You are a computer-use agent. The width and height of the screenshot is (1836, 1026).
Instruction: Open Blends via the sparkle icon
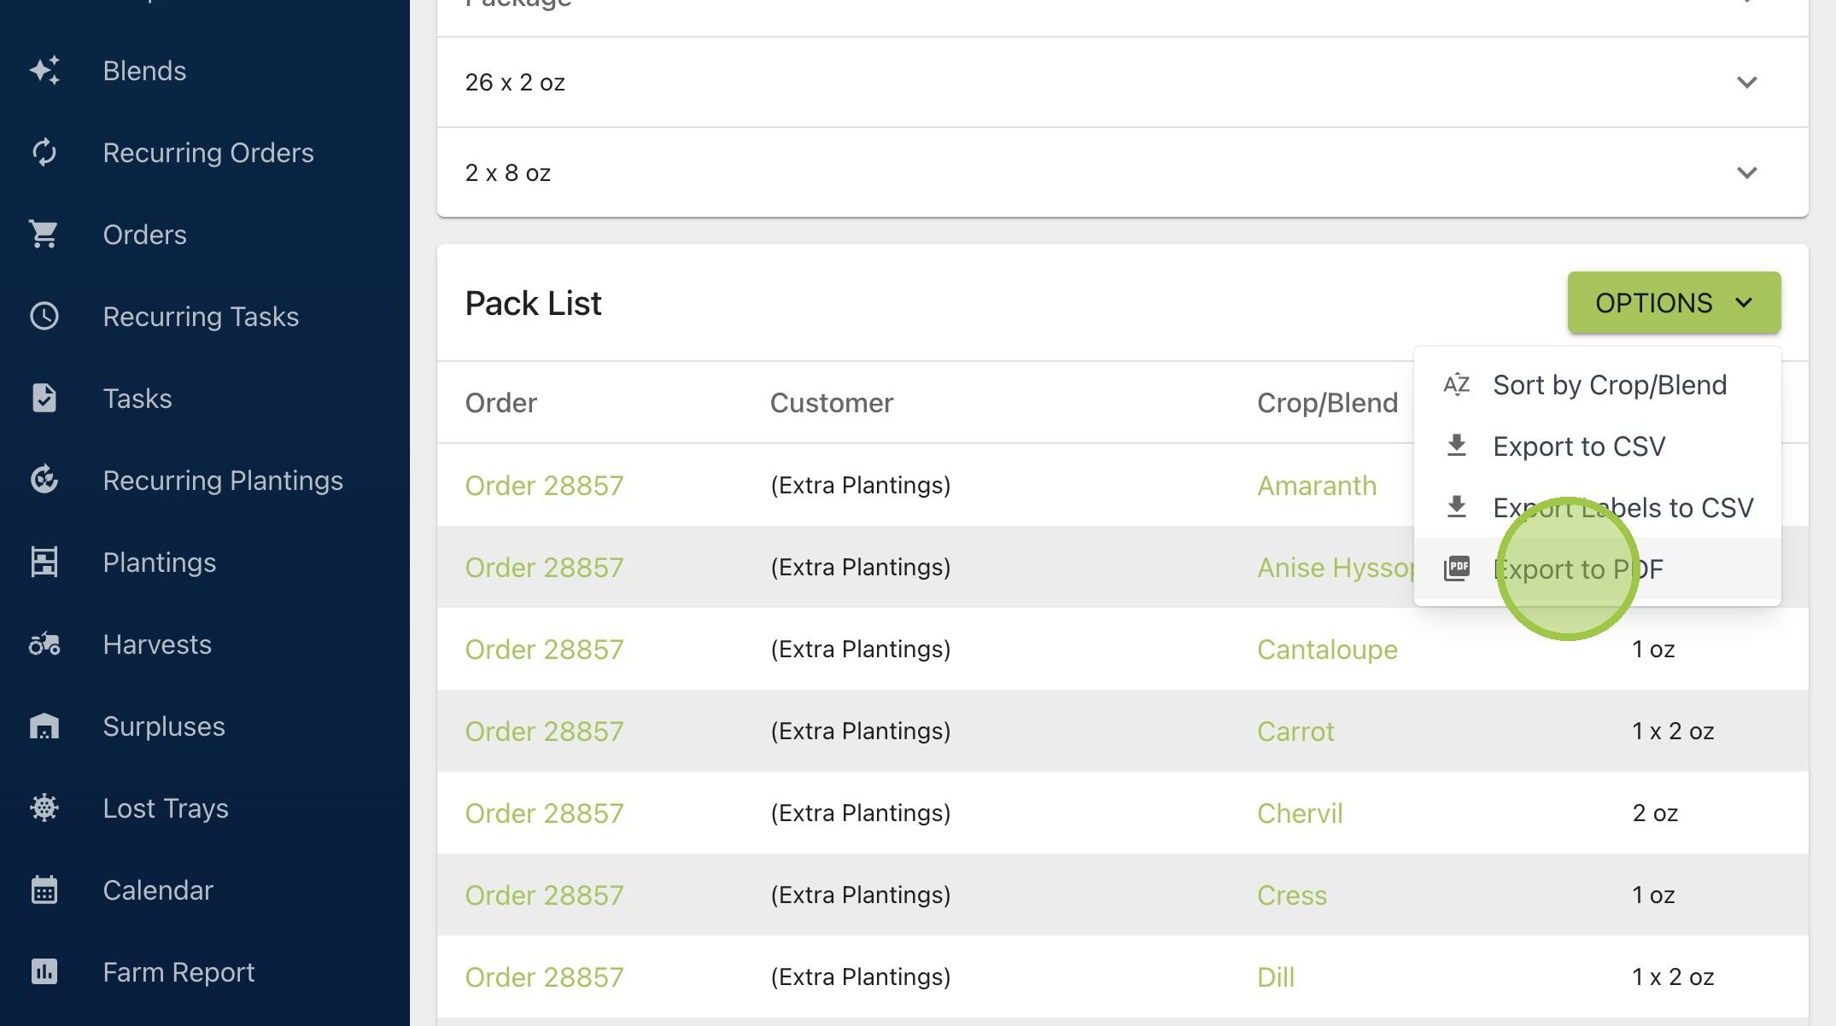[x=44, y=71]
